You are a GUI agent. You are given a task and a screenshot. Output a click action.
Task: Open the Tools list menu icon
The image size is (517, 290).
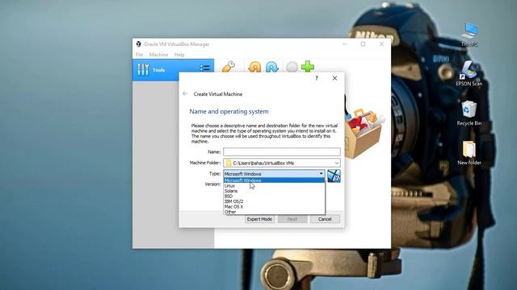coord(204,68)
